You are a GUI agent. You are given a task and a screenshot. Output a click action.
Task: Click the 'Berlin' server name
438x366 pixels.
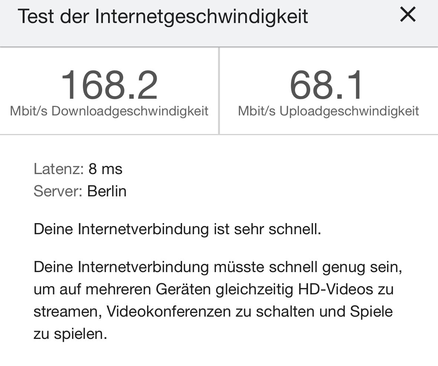(107, 191)
